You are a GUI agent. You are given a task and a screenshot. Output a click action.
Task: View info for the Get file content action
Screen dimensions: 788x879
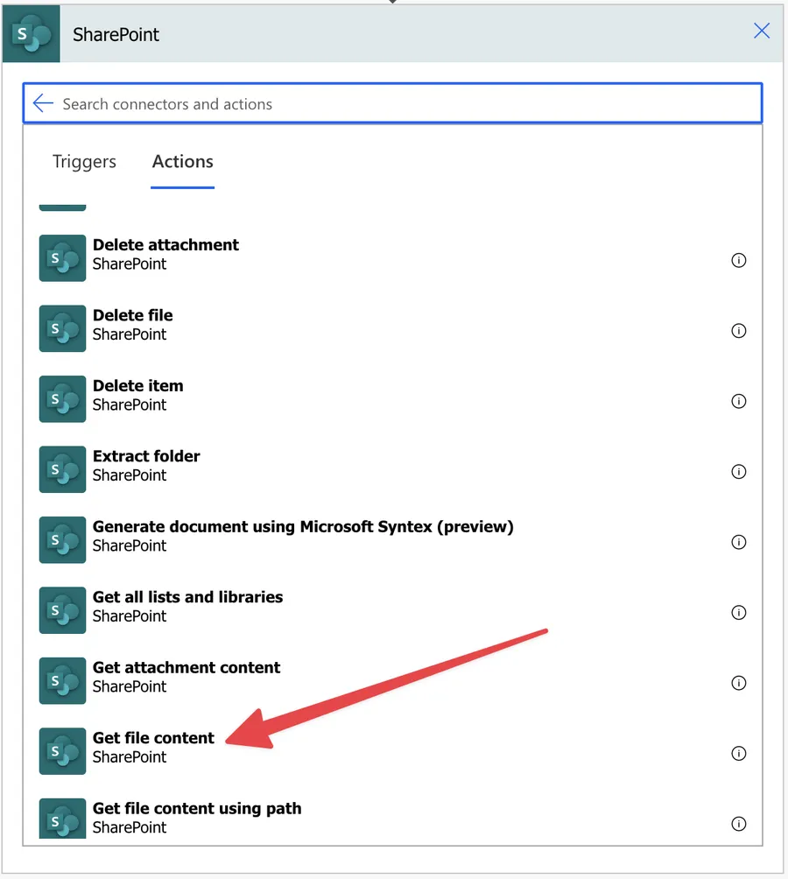click(x=738, y=753)
